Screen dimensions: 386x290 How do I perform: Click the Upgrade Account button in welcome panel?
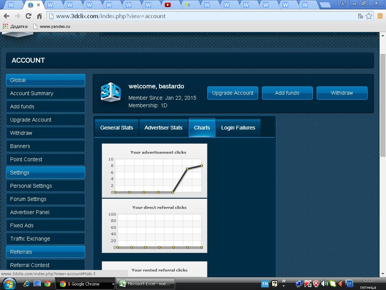pyautogui.click(x=233, y=93)
